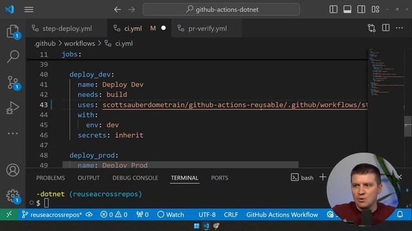The image size is (412, 231).
Task: Toggle the bottom panel layout icon
Action: pyautogui.click(x=348, y=10)
